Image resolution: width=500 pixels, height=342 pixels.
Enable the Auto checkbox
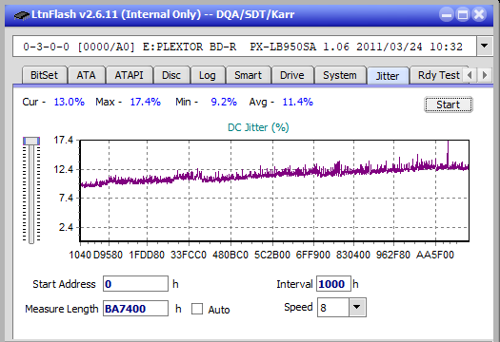click(x=197, y=309)
